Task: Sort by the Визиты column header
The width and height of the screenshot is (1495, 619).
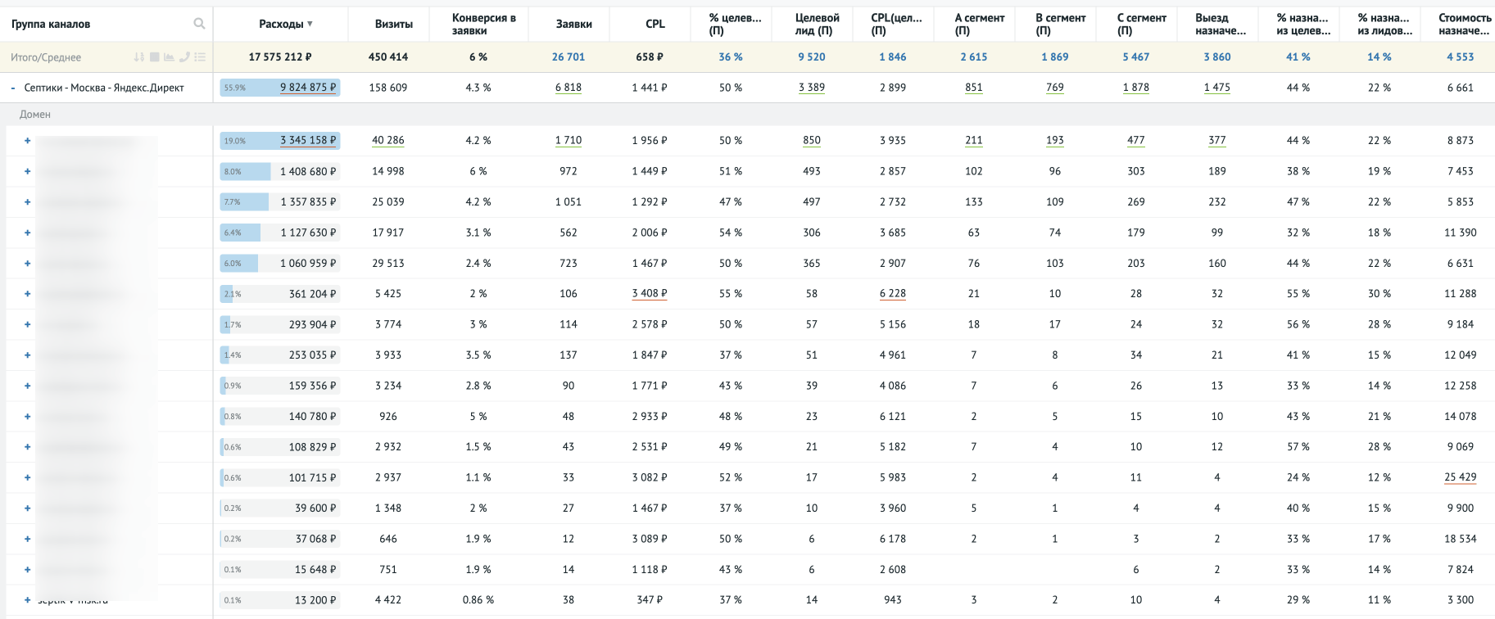Action: click(393, 25)
